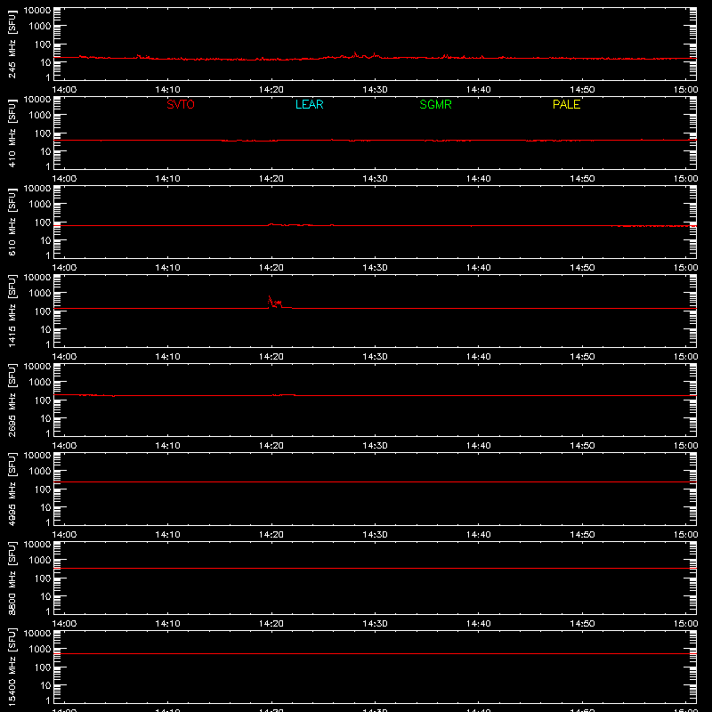
Task: Select the yellow PALE station label
Action: point(566,104)
